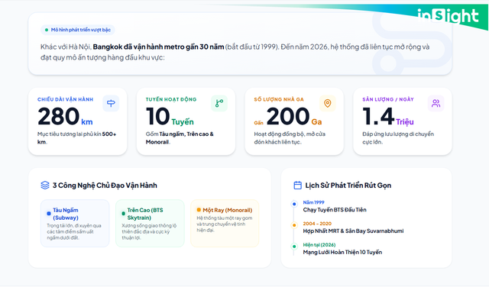This screenshot has height=287, width=489.
Task: Click the Năm 1999 timeline label
Action: (313, 202)
